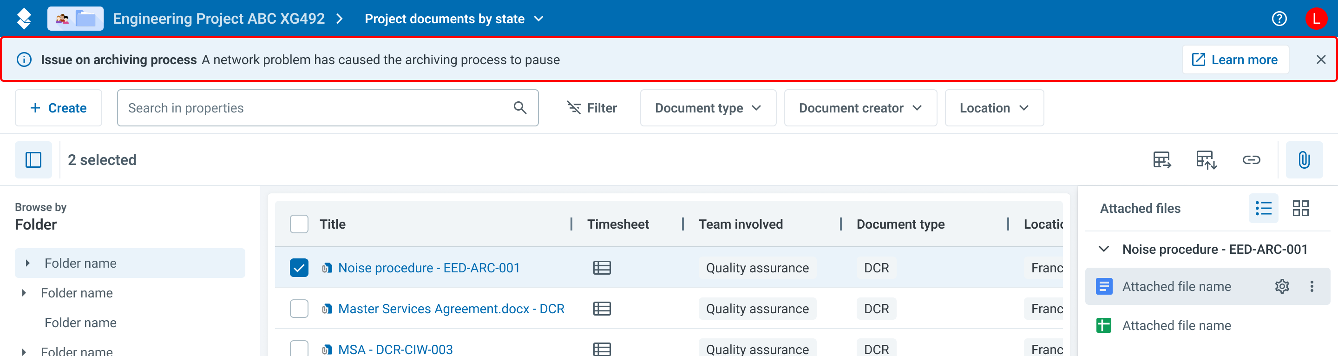Dismiss the archiving issue banner
The height and width of the screenshot is (356, 1338).
click(x=1321, y=60)
